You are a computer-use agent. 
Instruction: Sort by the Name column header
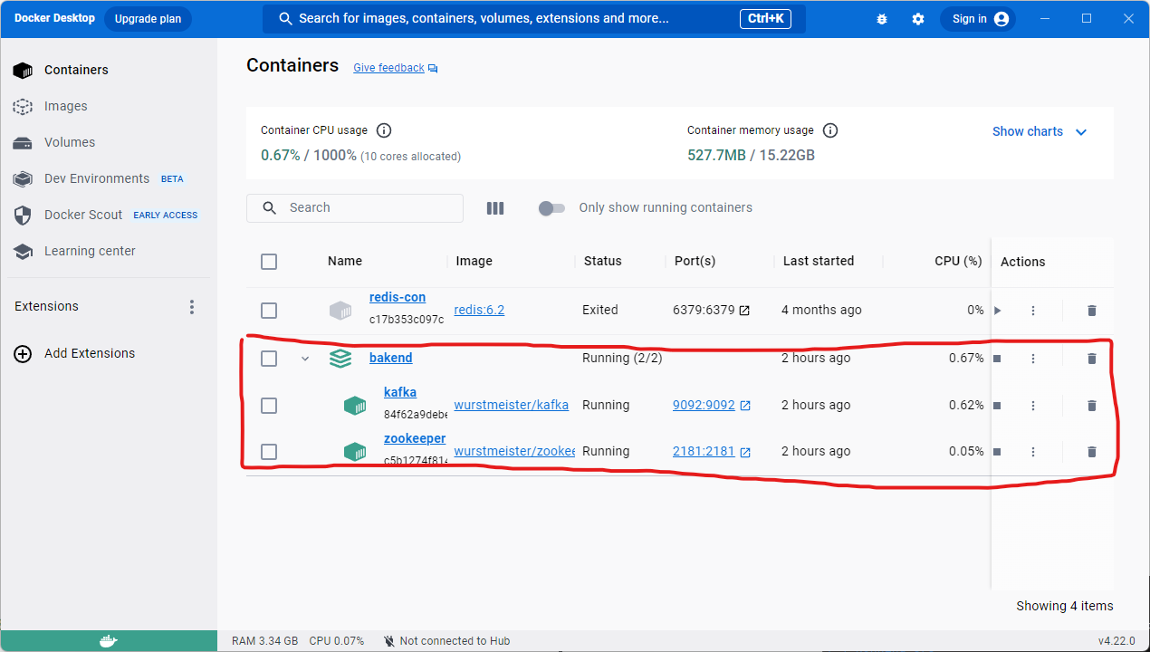pos(345,261)
